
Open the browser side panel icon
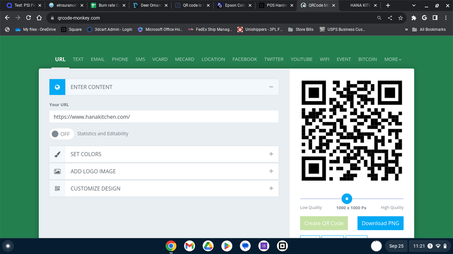point(435,18)
